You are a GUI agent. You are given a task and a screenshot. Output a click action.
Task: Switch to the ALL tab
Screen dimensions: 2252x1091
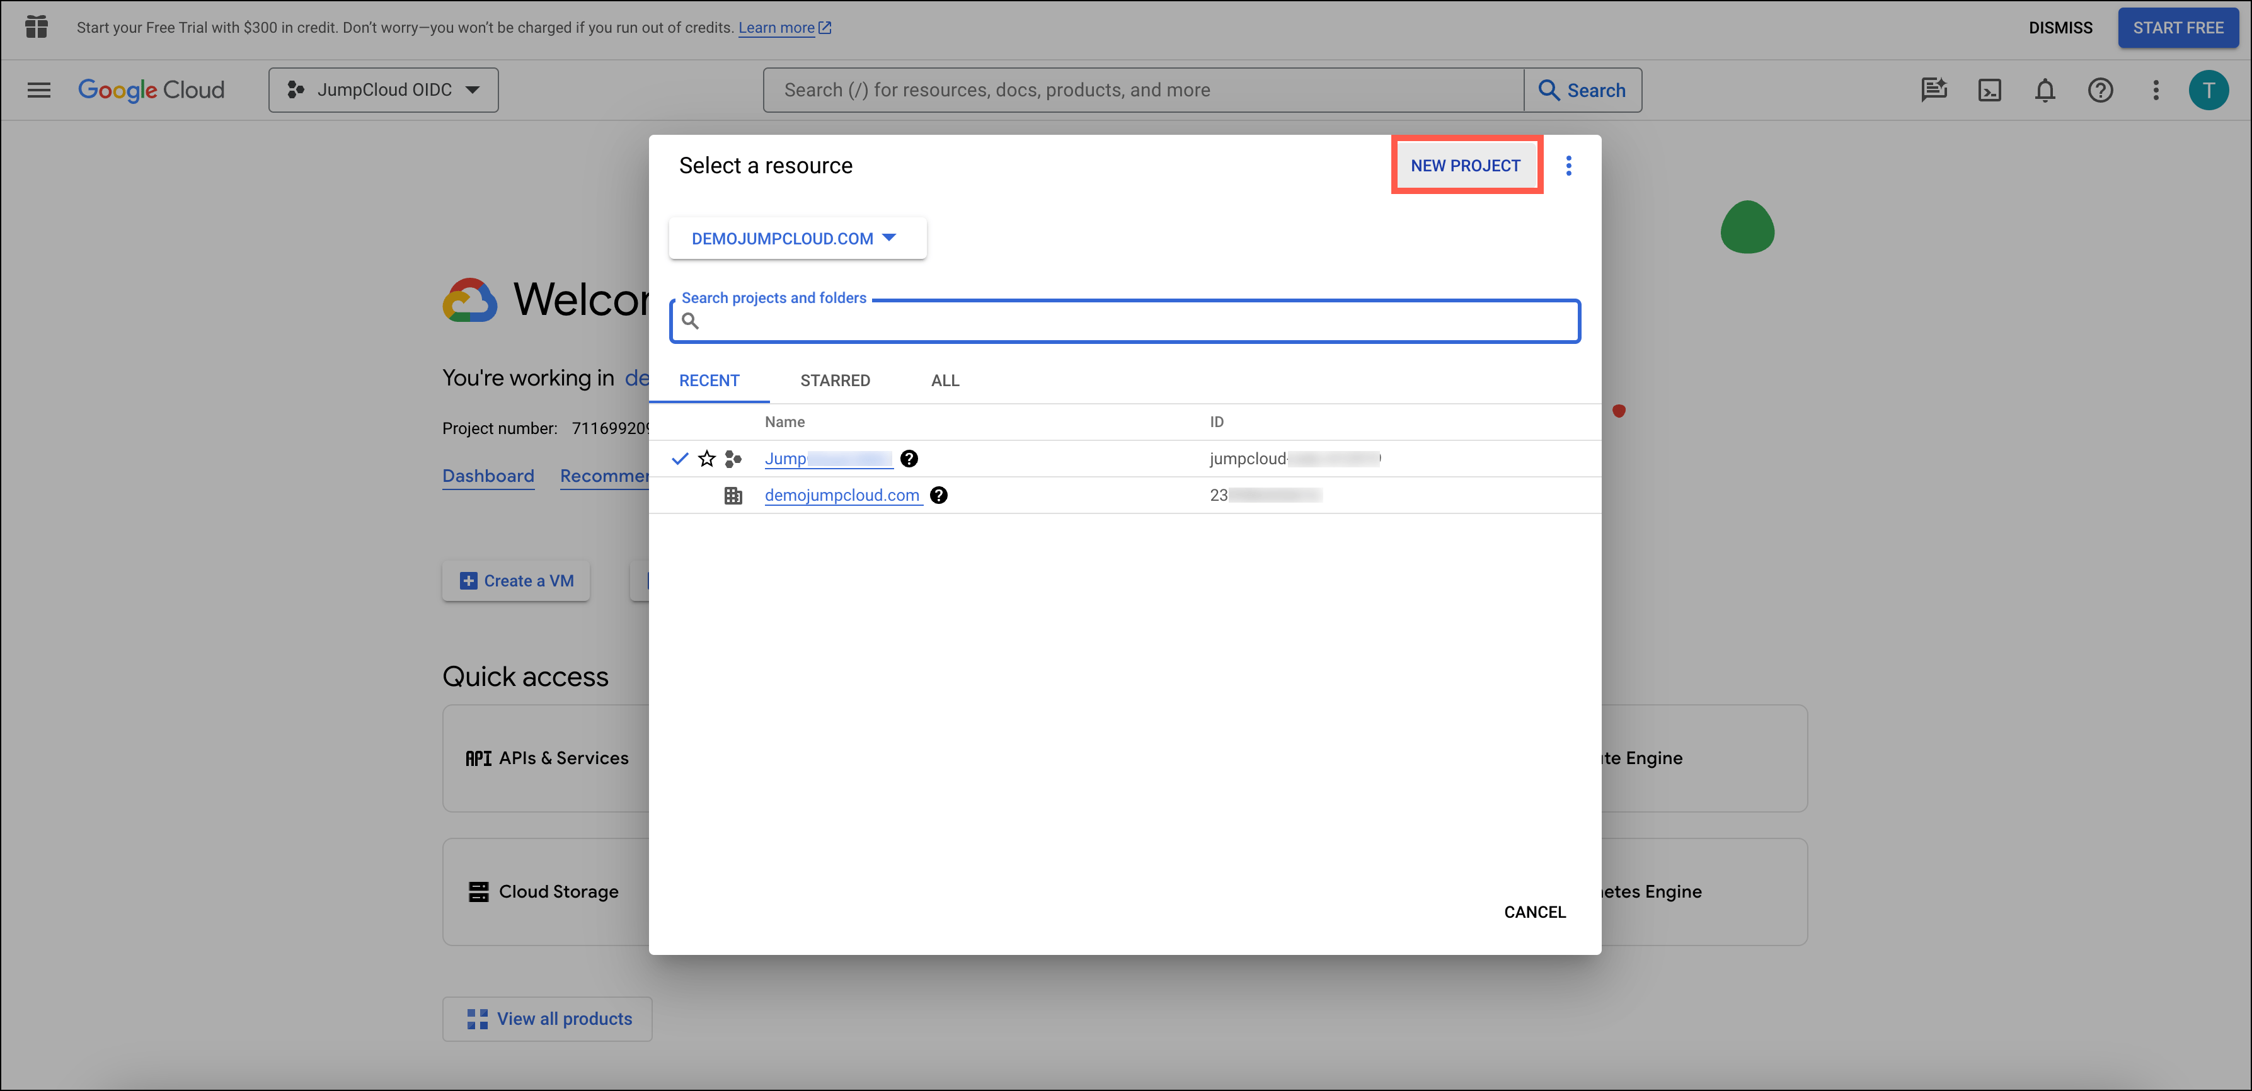tap(944, 380)
